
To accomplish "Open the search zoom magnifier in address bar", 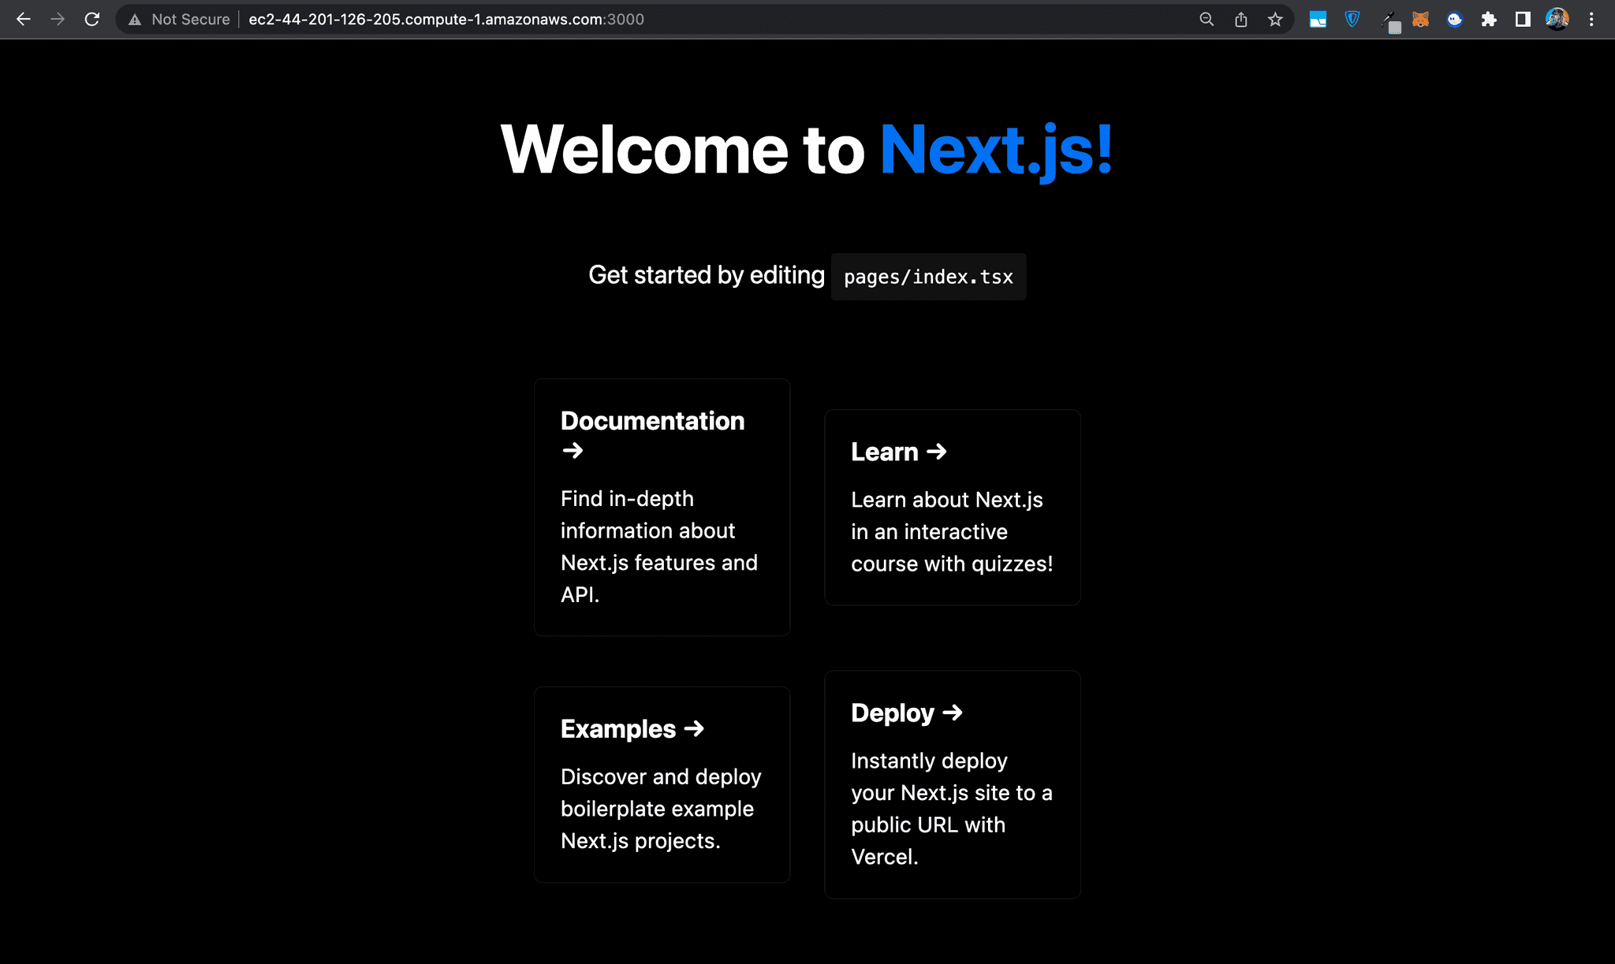I will point(1207,19).
